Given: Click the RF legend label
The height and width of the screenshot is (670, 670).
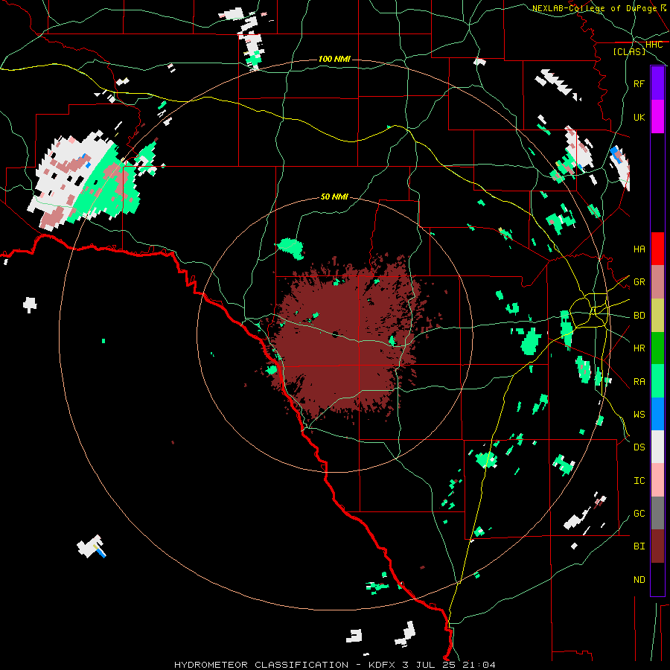Looking at the screenshot, I should tap(639, 83).
